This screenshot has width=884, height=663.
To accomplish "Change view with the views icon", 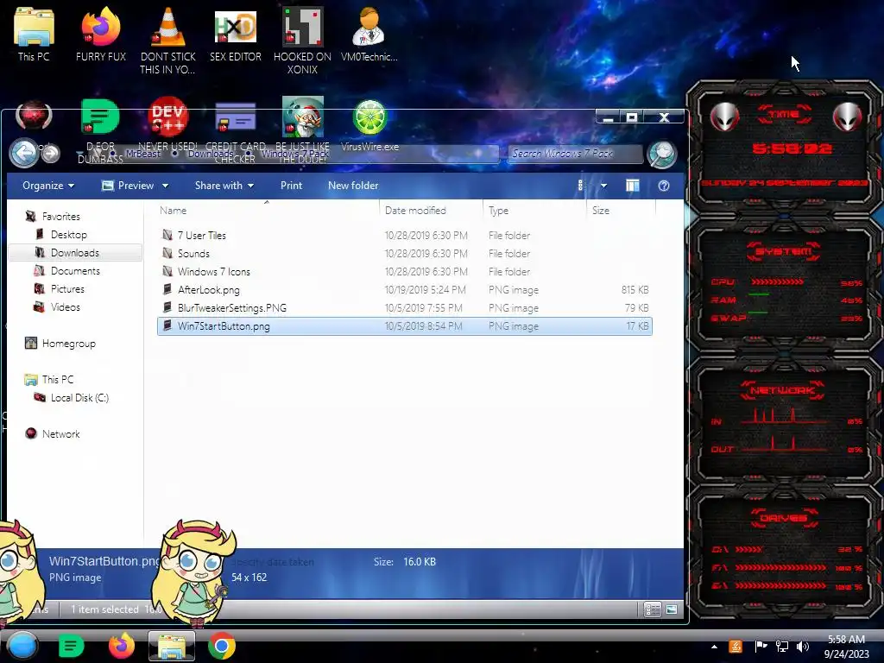I will pyautogui.click(x=581, y=186).
